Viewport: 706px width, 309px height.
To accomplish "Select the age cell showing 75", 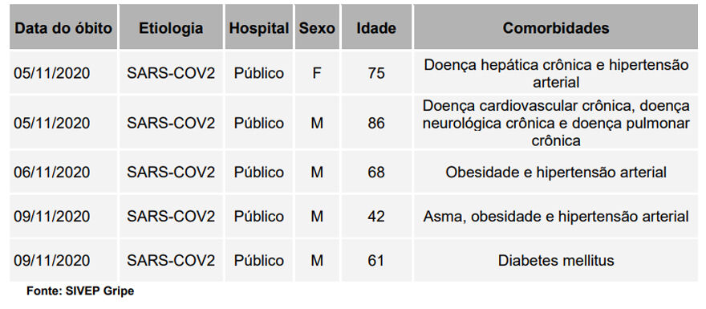I will [376, 72].
